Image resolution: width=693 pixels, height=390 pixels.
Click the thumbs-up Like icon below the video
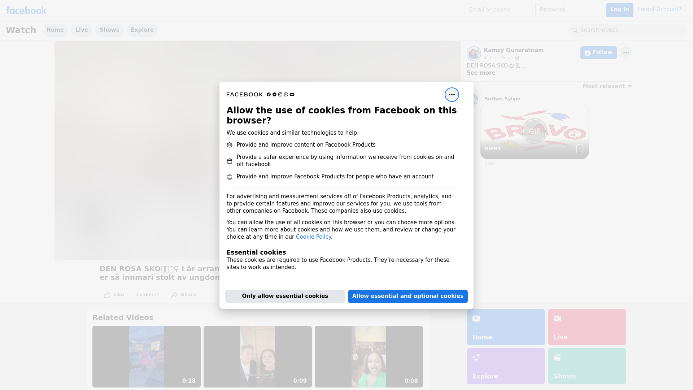coord(107,295)
